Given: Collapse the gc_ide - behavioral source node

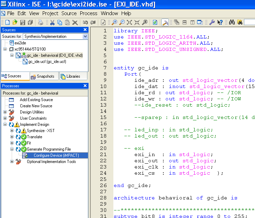Looking at the screenshot, I should 12,55.
